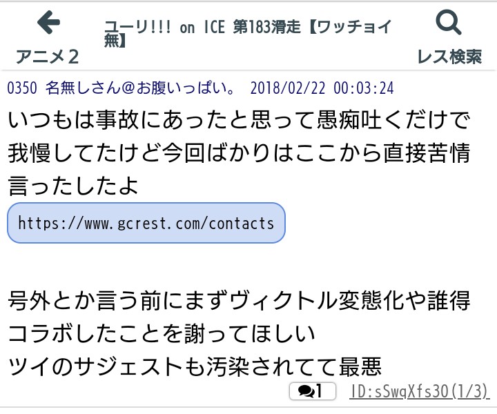The image size is (497, 414).
Task: Tap the line starting with 号外とか言う前に
Action: [240, 301]
